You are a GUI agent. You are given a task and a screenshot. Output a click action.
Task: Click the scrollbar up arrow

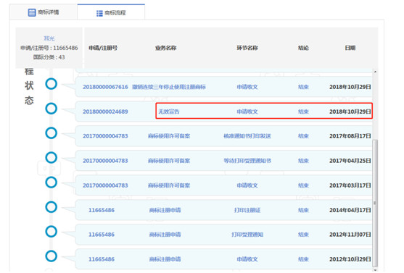[x=375, y=72]
